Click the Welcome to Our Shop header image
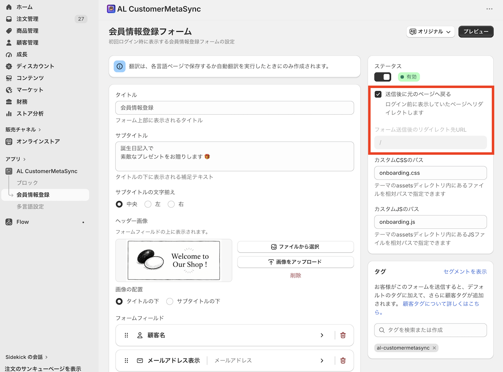503x372 pixels. click(174, 260)
